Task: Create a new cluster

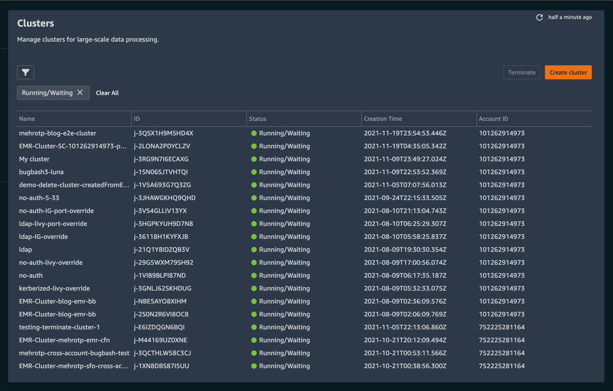Action: 568,72
